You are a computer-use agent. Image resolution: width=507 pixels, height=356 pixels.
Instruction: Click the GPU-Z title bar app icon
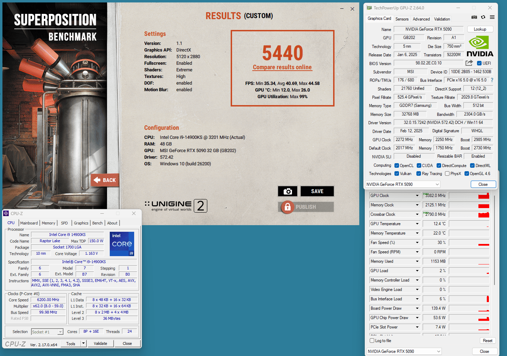tap(369, 8)
